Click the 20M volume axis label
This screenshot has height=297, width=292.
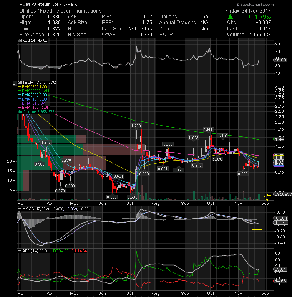11,161
